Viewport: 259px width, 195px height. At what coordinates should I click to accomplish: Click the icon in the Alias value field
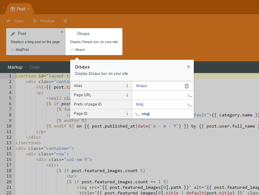click(187, 86)
